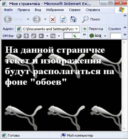
Task: Expand the address bar dropdown list
Action: 77,29
